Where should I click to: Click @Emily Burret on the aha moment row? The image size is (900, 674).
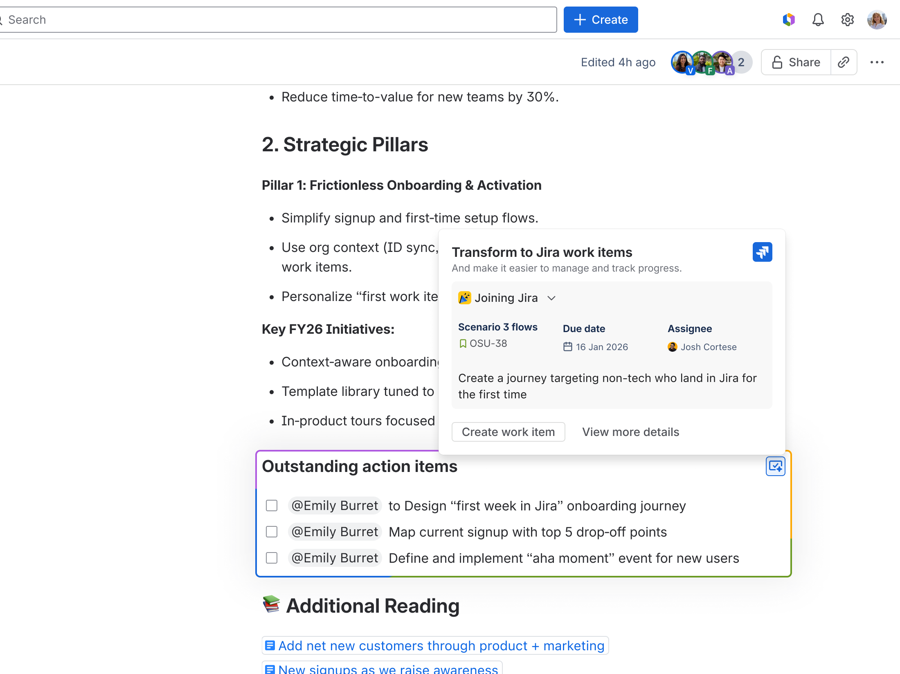pyautogui.click(x=335, y=558)
